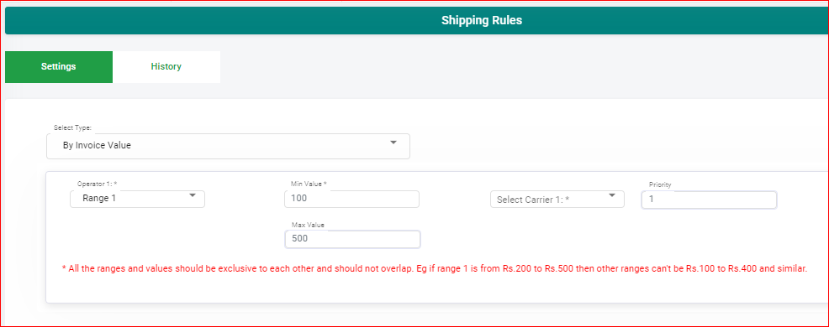This screenshot has width=829, height=327.
Task: Click the 'Operator 1: *' label
Action: pyautogui.click(x=97, y=184)
